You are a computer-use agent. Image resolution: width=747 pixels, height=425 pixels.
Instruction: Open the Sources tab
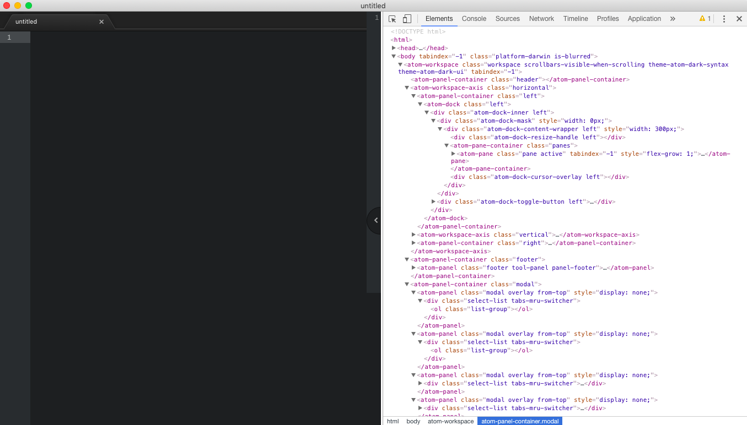(508, 19)
